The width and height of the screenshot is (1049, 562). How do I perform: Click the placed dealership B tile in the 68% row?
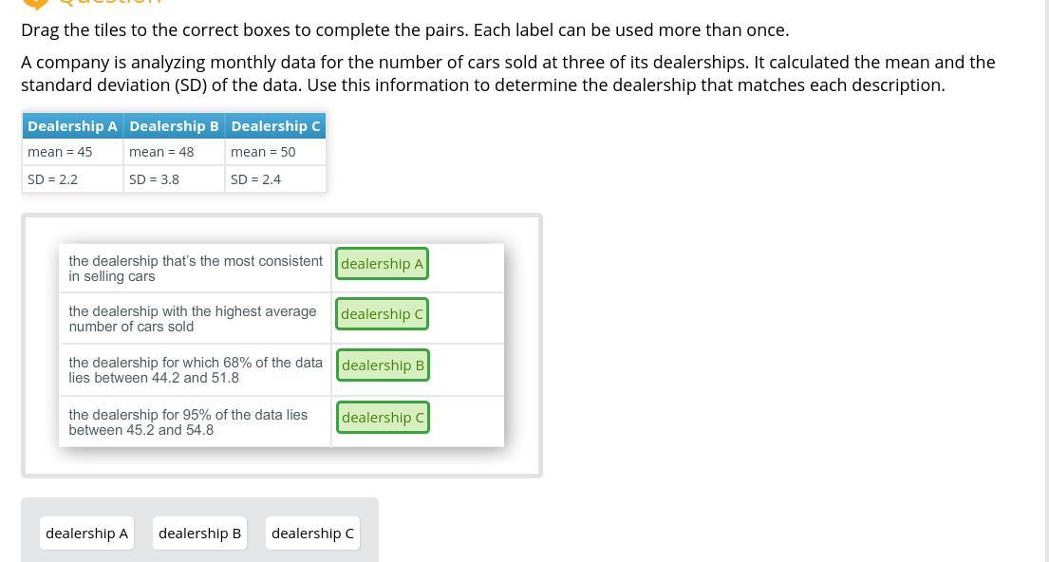(383, 365)
